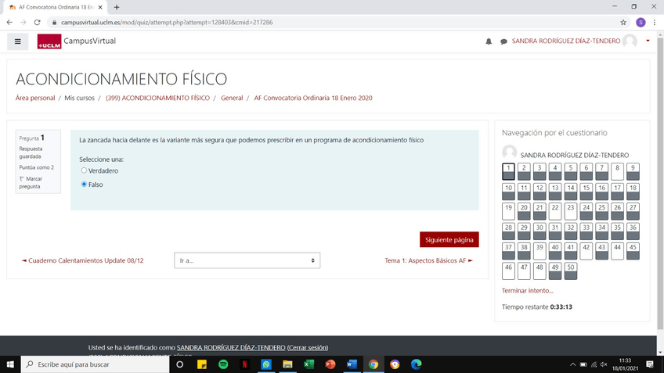
Task: Jump to question 14 in navigation
Action: click(571, 192)
